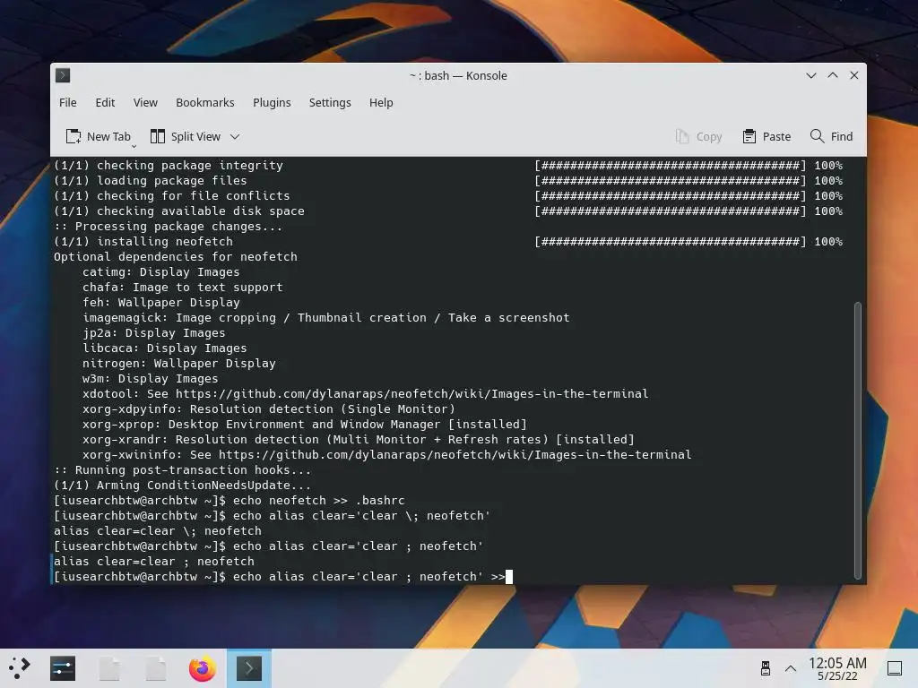Viewport: 918px width, 688px height.
Task: Launch Firefox from the taskbar
Action: 202,668
